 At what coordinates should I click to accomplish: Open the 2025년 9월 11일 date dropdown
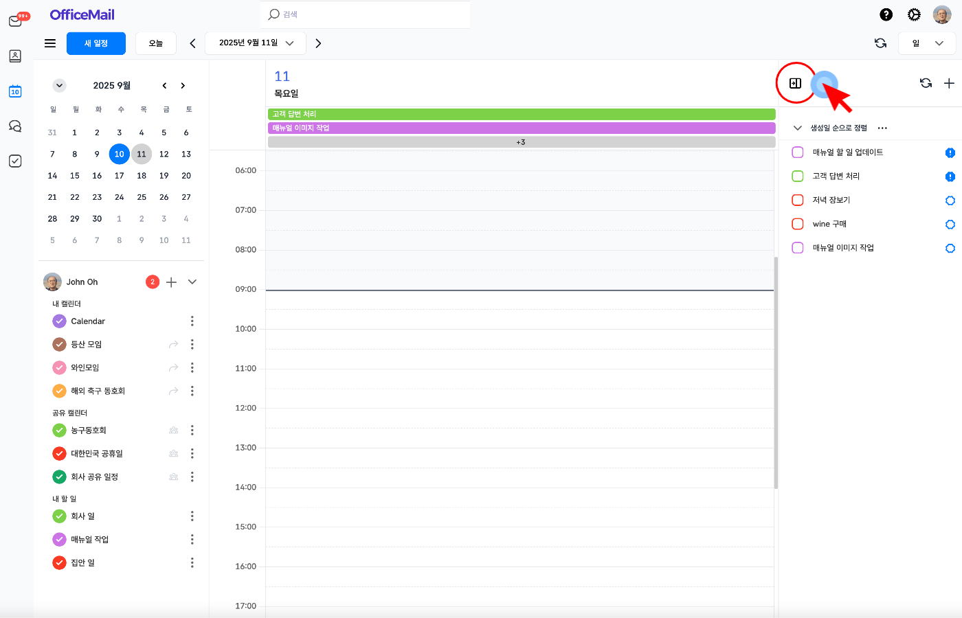point(256,43)
